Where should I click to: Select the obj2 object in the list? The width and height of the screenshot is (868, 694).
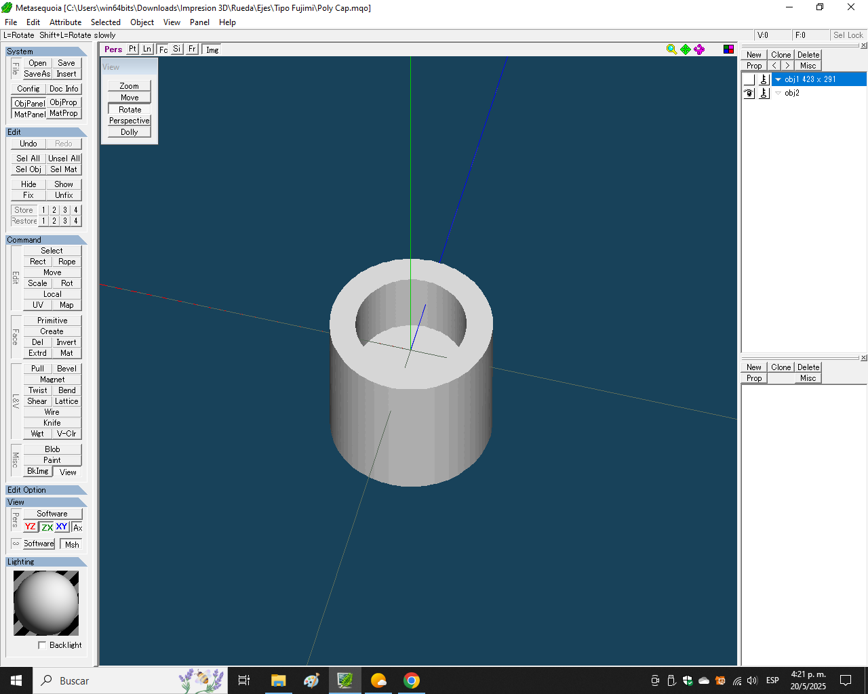(x=792, y=94)
